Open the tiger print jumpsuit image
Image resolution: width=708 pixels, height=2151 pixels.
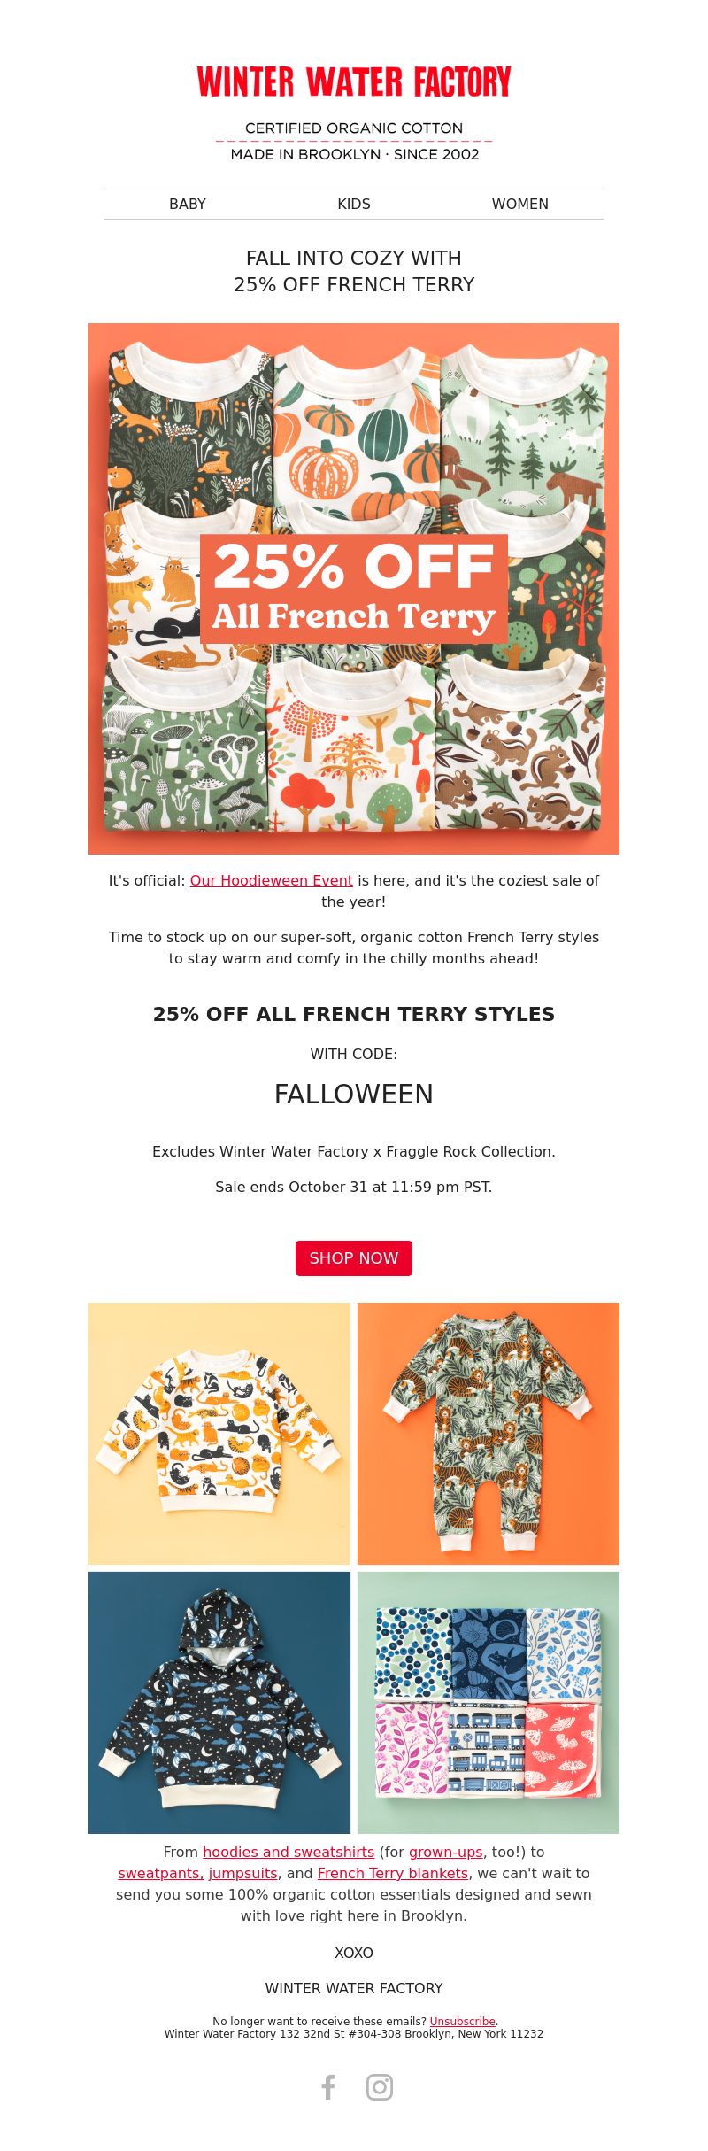[x=489, y=1434]
